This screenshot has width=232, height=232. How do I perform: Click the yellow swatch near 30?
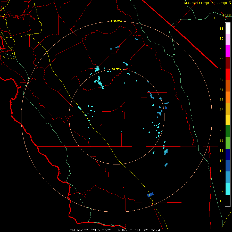(228, 120)
